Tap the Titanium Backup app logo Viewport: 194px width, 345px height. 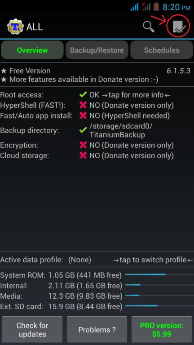pos(15,27)
